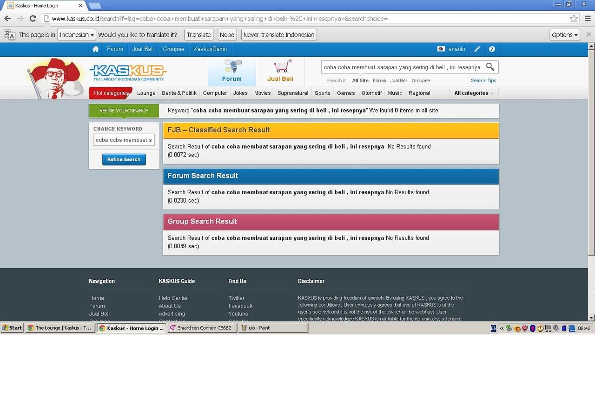Screen dimensions: 595x394
Task: Open Jual Beli in the top blue bar
Action: pyautogui.click(x=143, y=49)
